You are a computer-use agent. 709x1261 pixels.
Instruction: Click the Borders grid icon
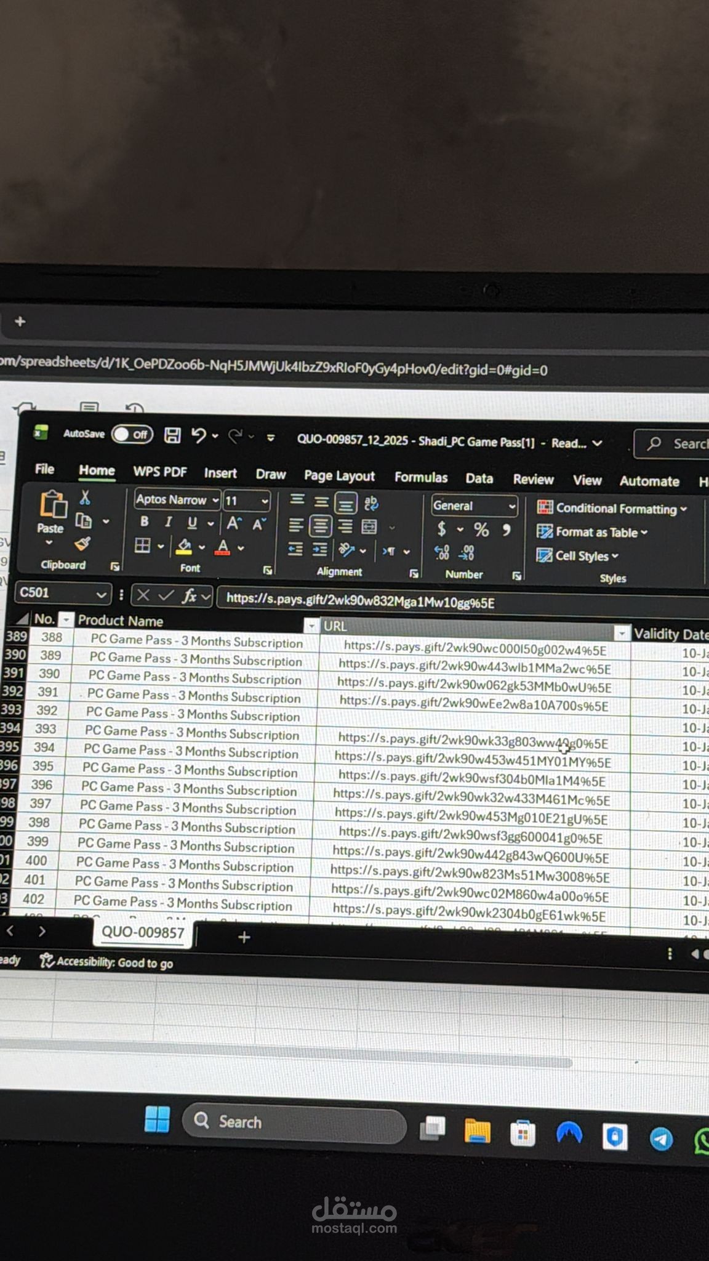click(142, 546)
